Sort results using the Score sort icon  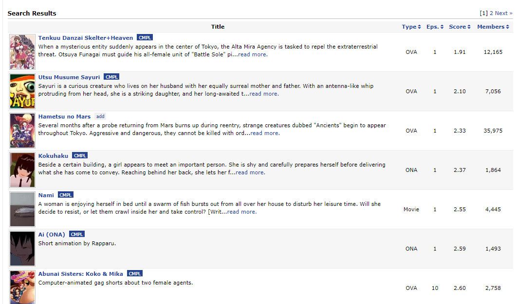pyautogui.click(x=468, y=27)
